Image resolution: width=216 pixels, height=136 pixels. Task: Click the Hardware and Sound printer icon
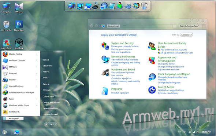point(105,72)
